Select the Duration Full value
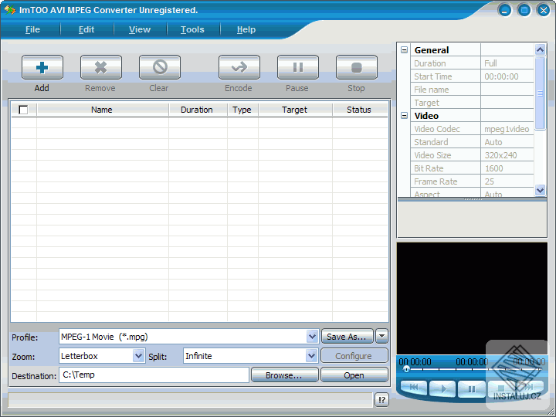Image resolution: width=556 pixels, height=417 pixels. point(507,63)
